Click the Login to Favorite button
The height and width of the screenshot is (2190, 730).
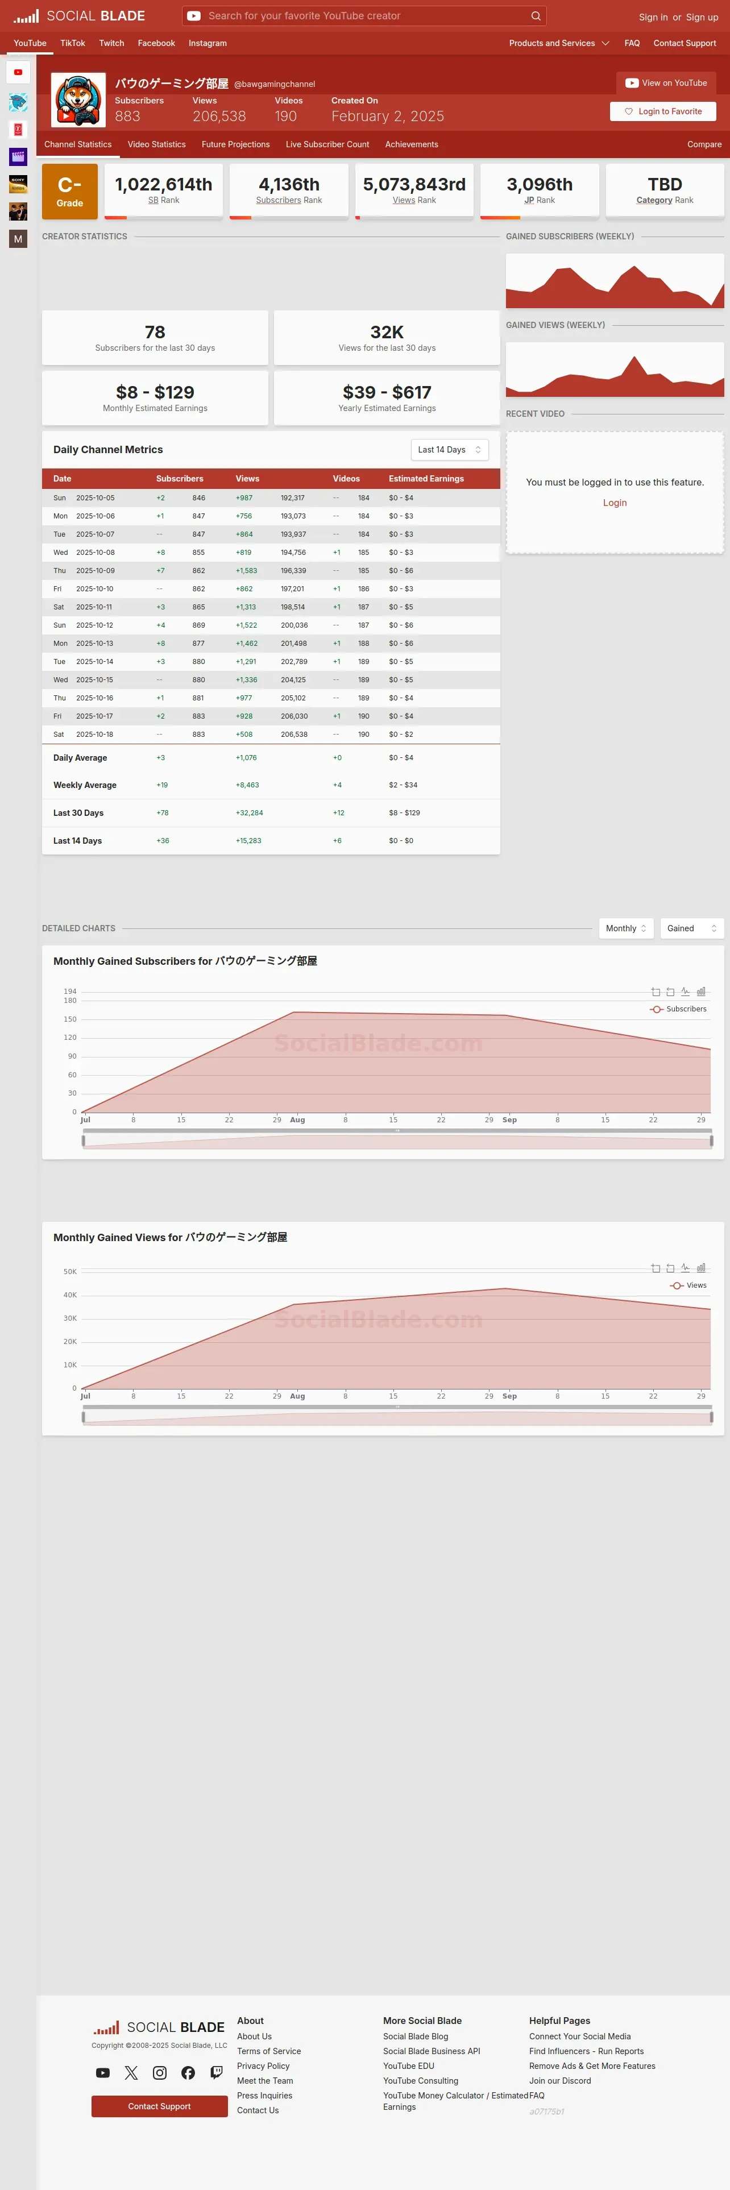pos(663,111)
